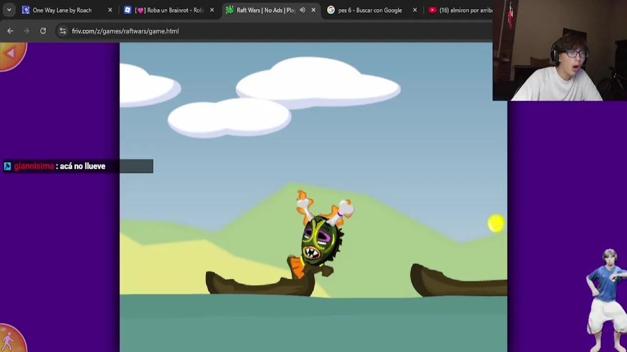Close the pes 6 Google search tab

point(415,10)
